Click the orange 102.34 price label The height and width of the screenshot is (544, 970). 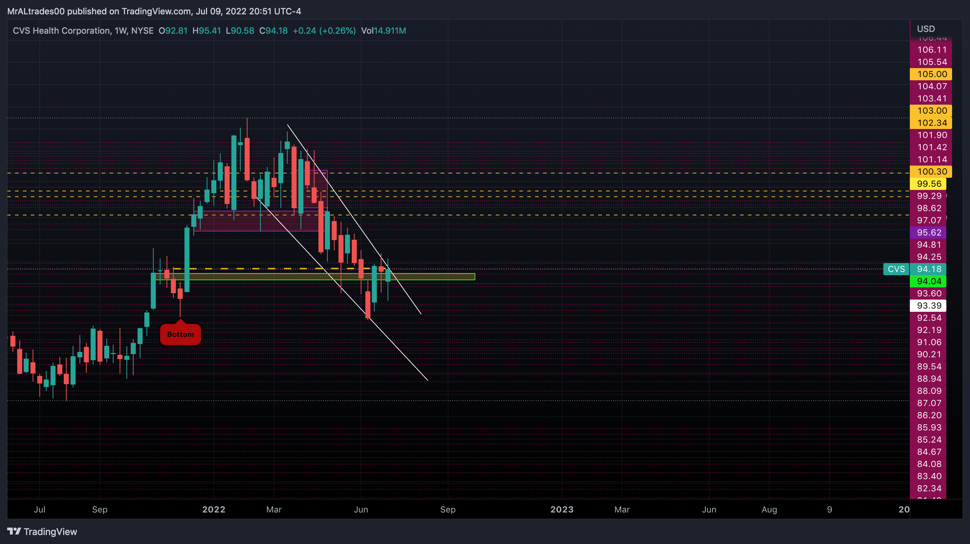tap(931, 123)
